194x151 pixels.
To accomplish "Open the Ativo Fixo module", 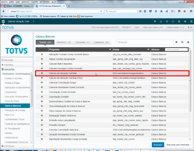I will click(x=10, y=115).
